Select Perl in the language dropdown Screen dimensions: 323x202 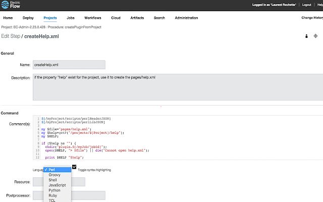click(x=58, y=170)
